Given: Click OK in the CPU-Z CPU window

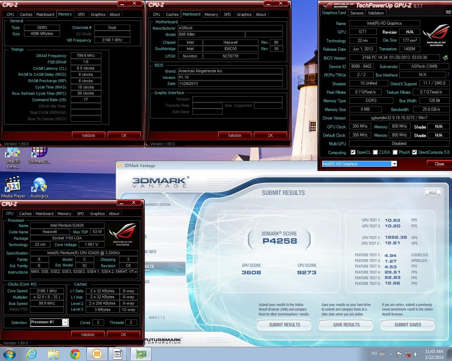Looking at the screenshot, I should [123, 335].
